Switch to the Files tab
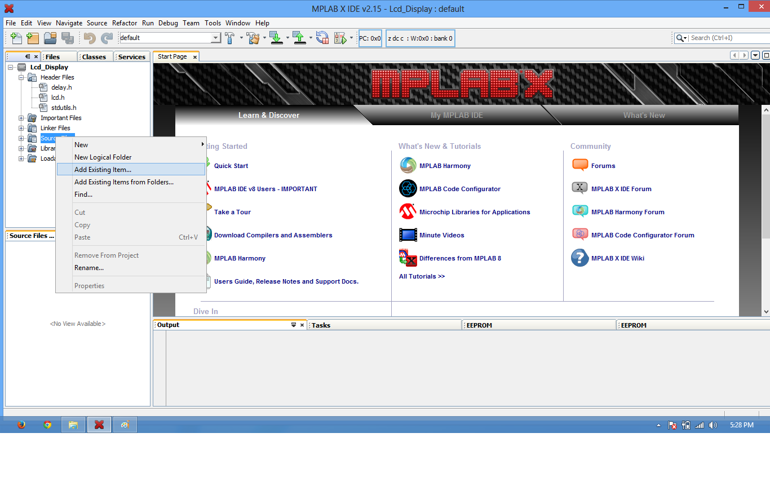The height and width of the screenshot is (477, 770). pyautogui.click(x=59, y=56)
